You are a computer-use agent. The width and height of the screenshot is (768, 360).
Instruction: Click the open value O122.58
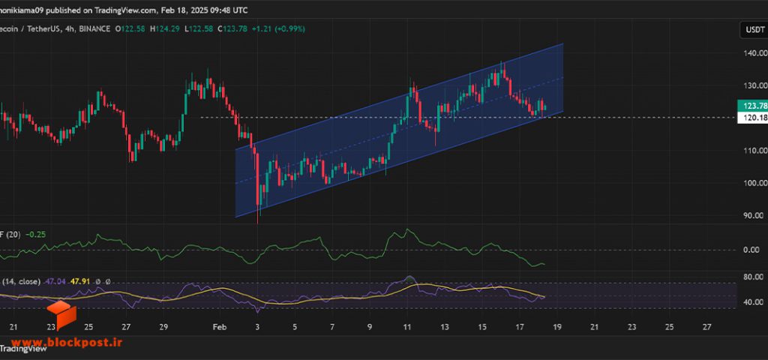pyautogui.click(x=130, y=29)
